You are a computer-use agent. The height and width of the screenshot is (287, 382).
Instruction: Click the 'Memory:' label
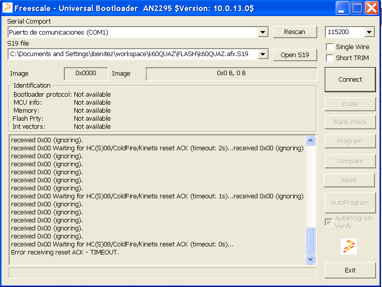coord(26,110)
